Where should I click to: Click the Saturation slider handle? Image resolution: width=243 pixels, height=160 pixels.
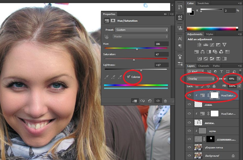pos(134,60)
